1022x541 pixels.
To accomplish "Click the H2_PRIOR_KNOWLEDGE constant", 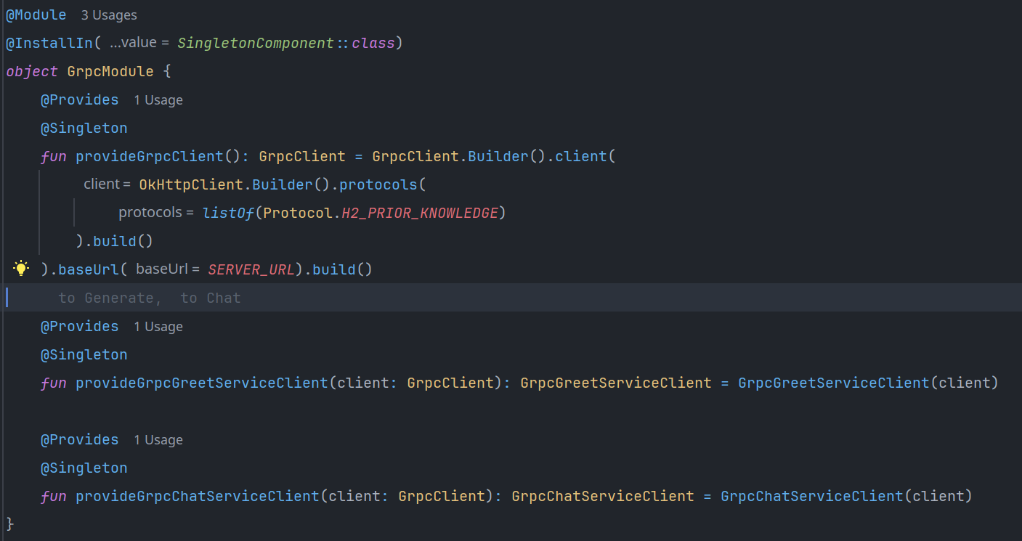I will click(420, 213).
